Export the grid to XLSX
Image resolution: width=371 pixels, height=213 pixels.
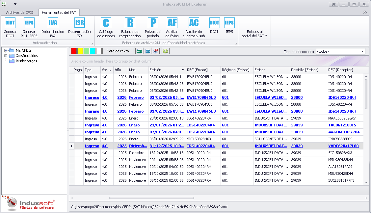tap(139, 51)
